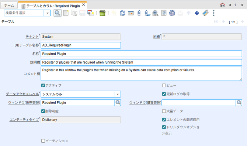Screen dimensions: 247x146
Task: Enable the パーティション checkbox
Action: click(43, 141)
